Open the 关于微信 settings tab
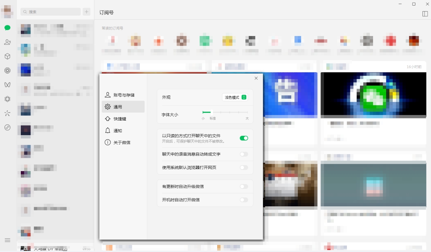The width and height of the screenshot is (431, 252). [123, 142]
